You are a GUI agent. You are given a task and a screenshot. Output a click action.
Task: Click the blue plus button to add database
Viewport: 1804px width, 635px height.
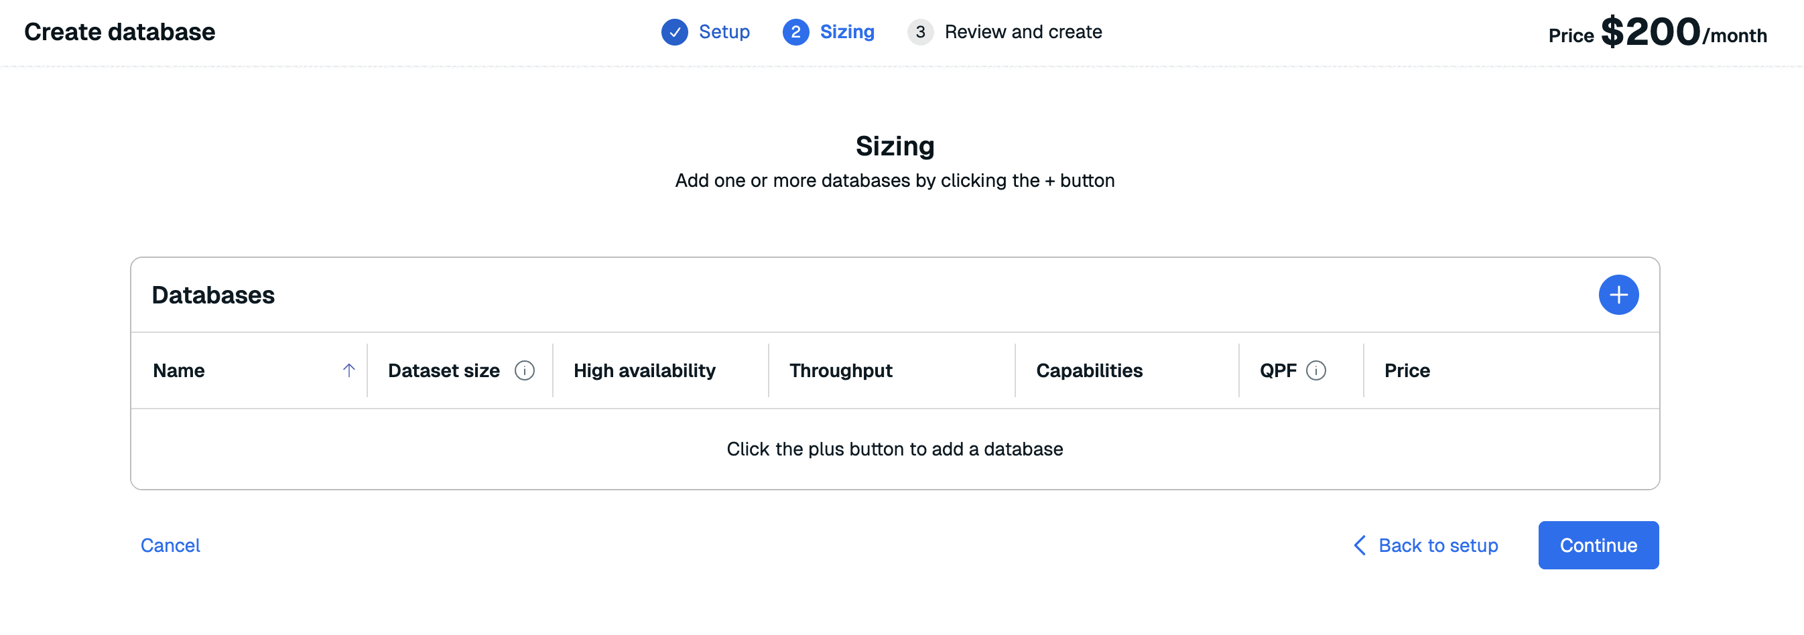pos(1618,295)
